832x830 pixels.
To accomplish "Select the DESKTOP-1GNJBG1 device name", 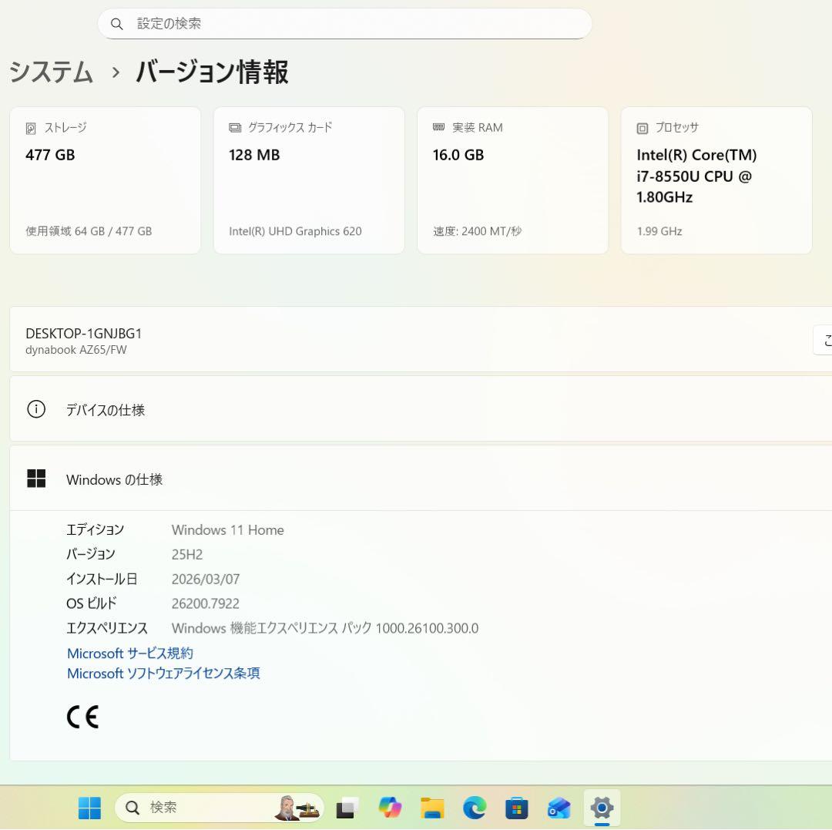I will pyautogui.click(x=83, y=333).
